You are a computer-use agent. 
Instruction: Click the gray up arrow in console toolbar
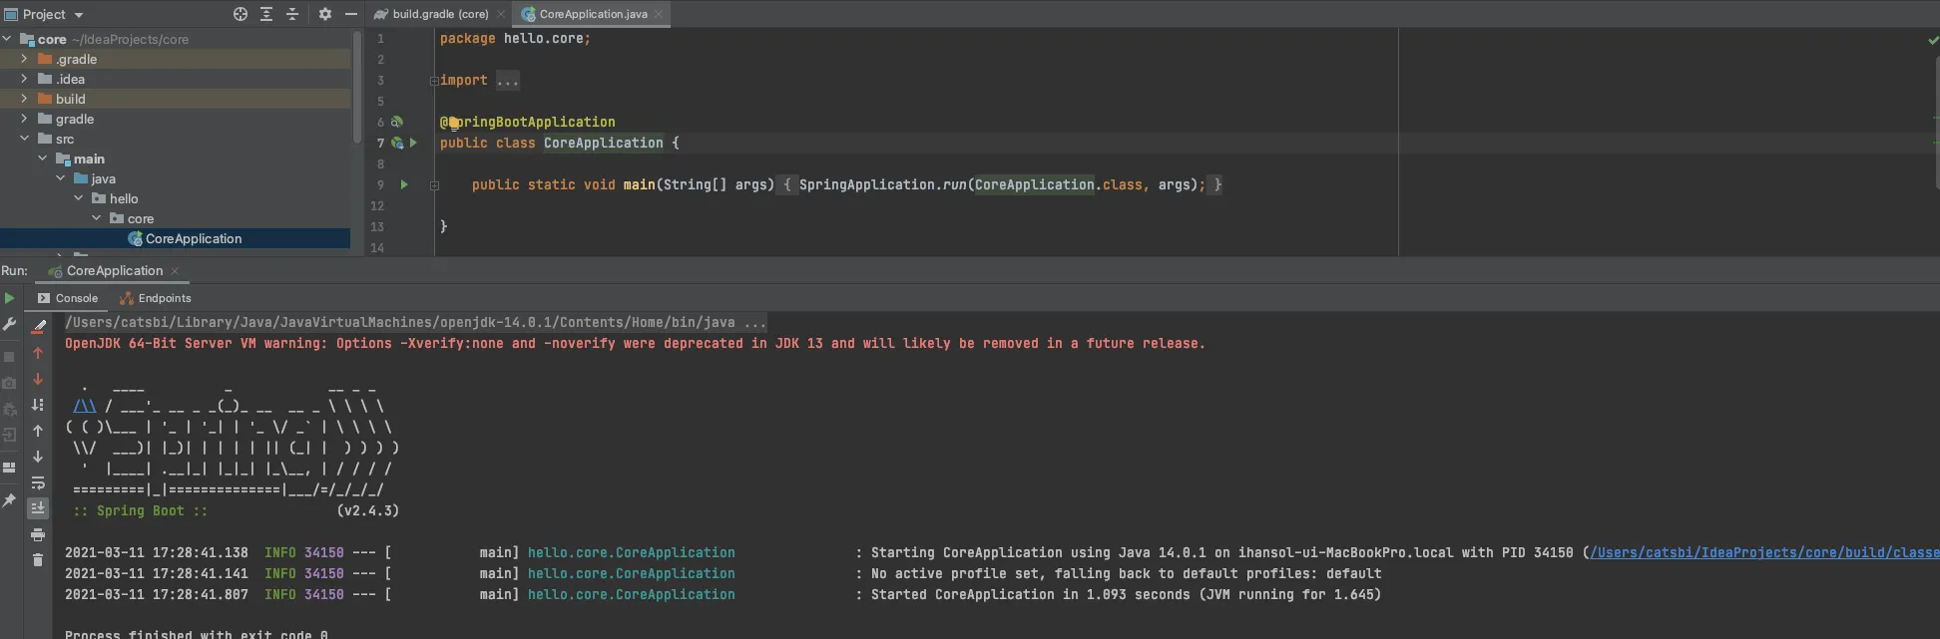coord(38,431)
